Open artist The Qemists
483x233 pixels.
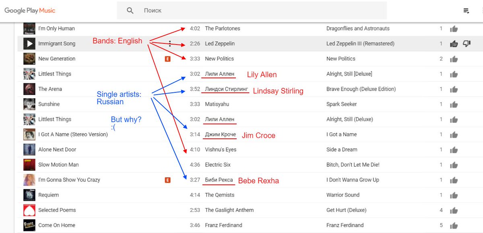tap(220, 195)
